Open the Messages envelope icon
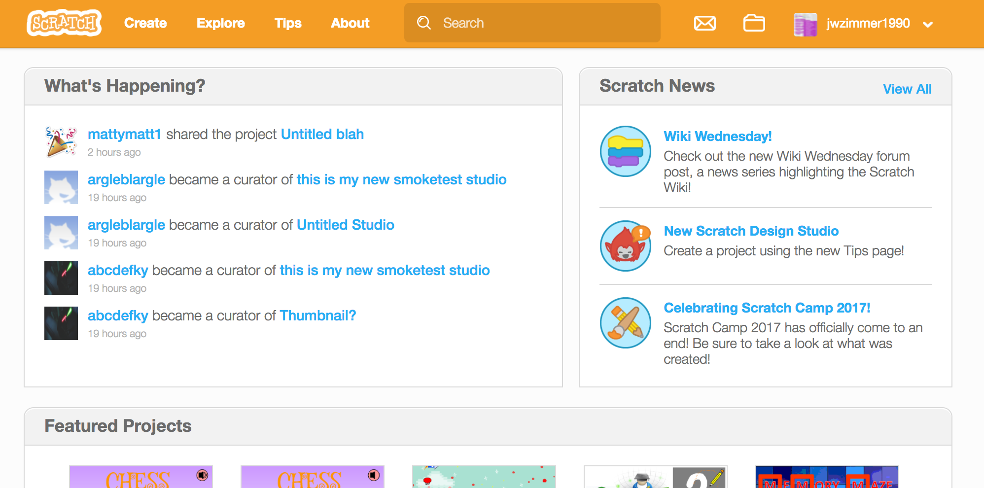The height and width of the screenshot is (488, 984). (705, 23)
